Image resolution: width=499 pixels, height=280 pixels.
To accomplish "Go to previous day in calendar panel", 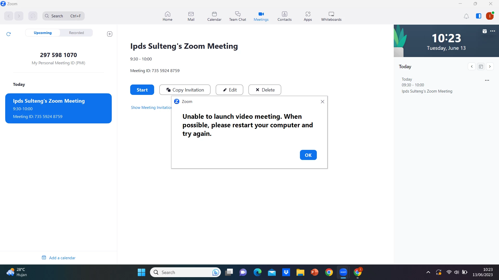I will 472,67.
